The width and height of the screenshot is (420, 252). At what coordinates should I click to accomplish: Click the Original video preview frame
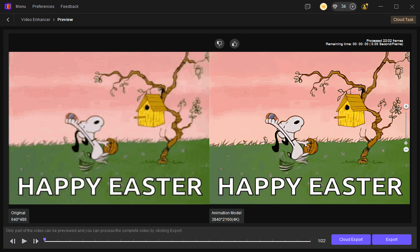pos(109,128)
